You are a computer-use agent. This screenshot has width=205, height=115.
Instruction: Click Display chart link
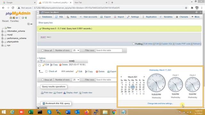point(70,93)
